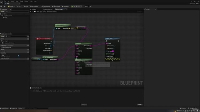Image resolution: width=200 pixels, height=112 pixels.
Task: Select EventGraph in My Blueprint list
Action: [5, 41]
